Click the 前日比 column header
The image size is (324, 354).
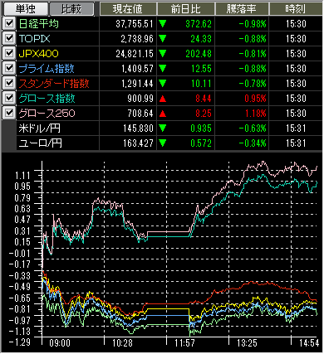pyautogui.click(x=186, y=9)
